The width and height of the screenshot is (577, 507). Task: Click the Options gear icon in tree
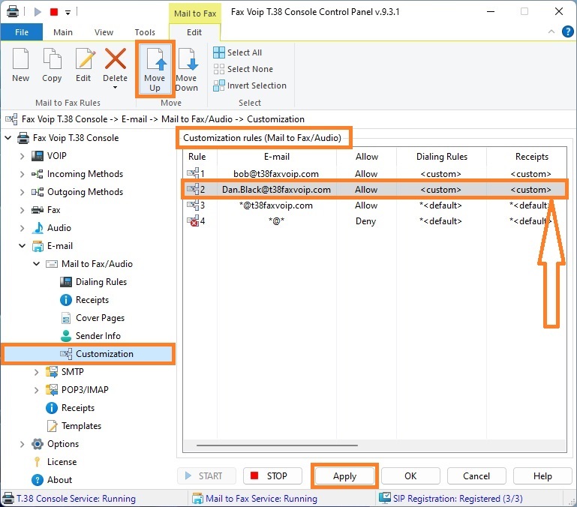coord(38,444)
